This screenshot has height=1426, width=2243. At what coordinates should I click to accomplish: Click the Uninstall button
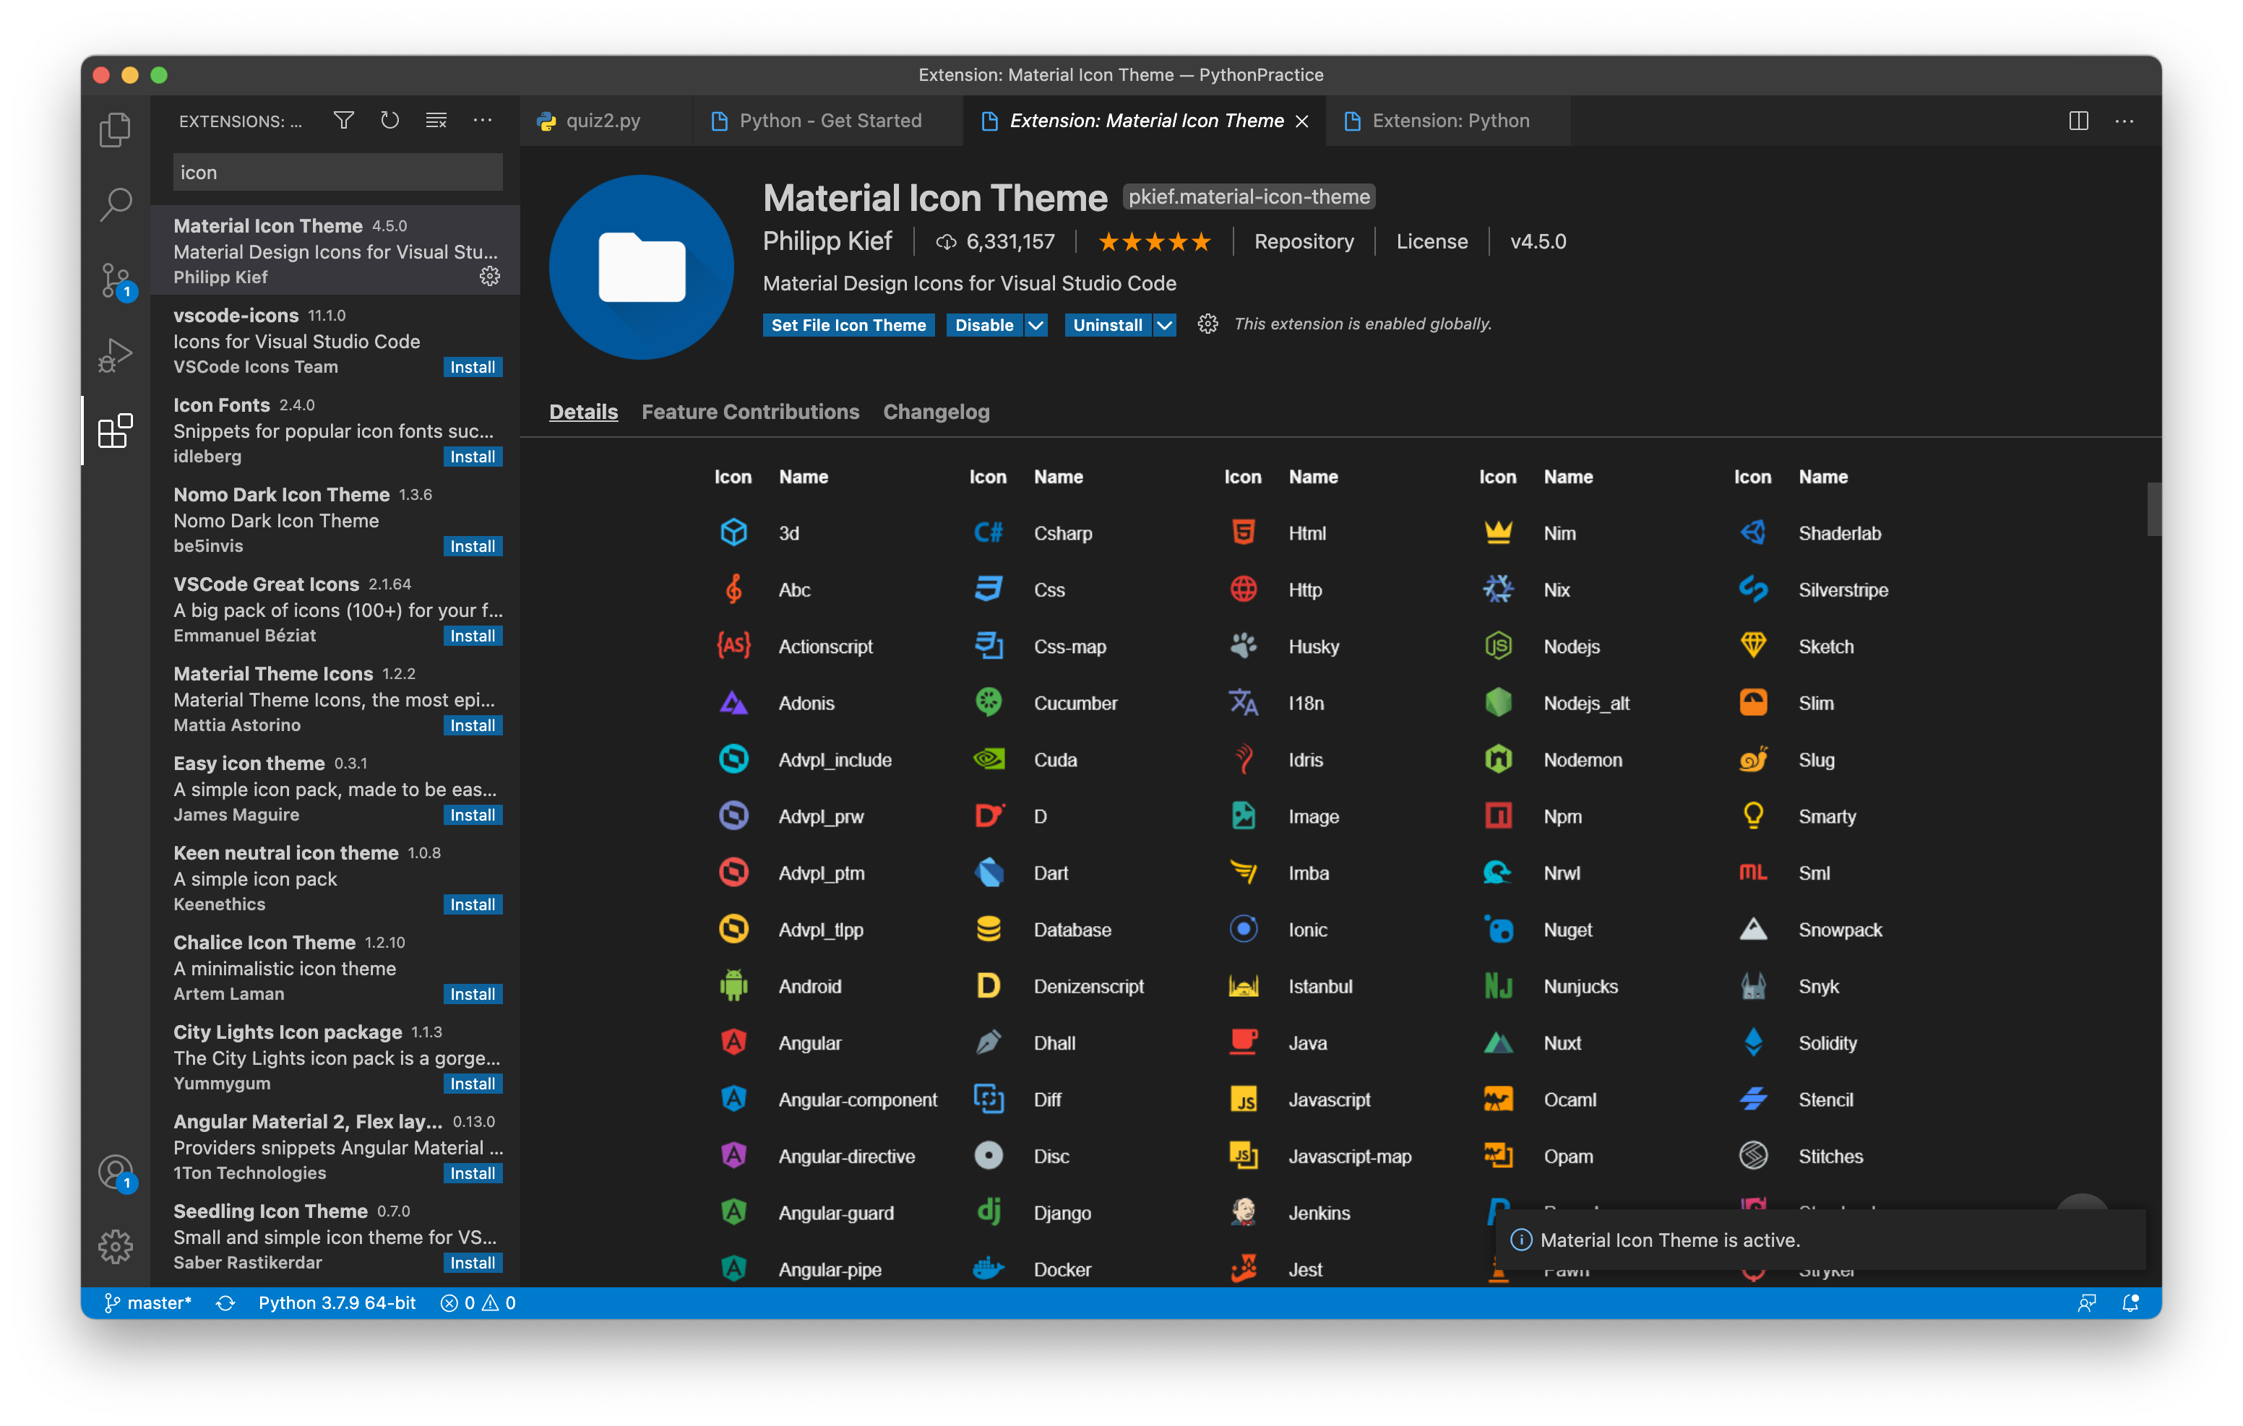click(1108, 325)
